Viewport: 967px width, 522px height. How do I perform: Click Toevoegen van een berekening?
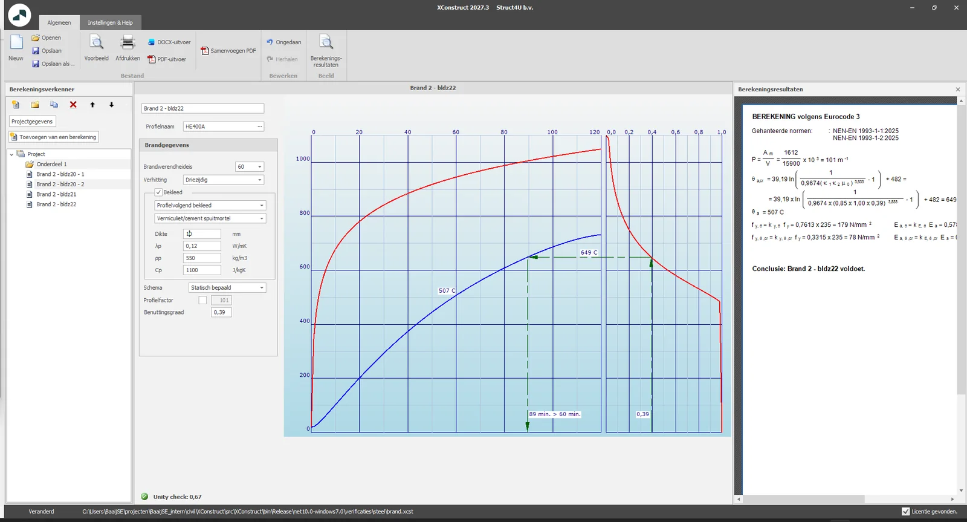[53, 137]
